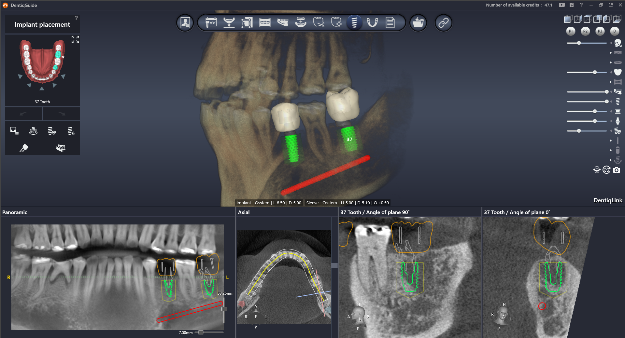Select the crown cutting scissors tool
The height and width of the screenshot is (338, 625).
tap(319, 22)
